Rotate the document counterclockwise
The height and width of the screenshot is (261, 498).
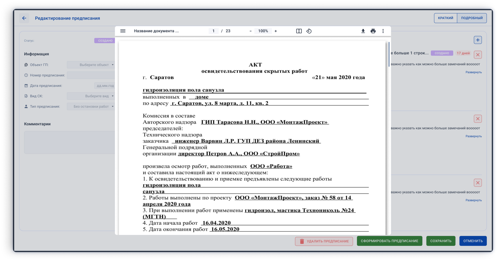coord(309,31)
